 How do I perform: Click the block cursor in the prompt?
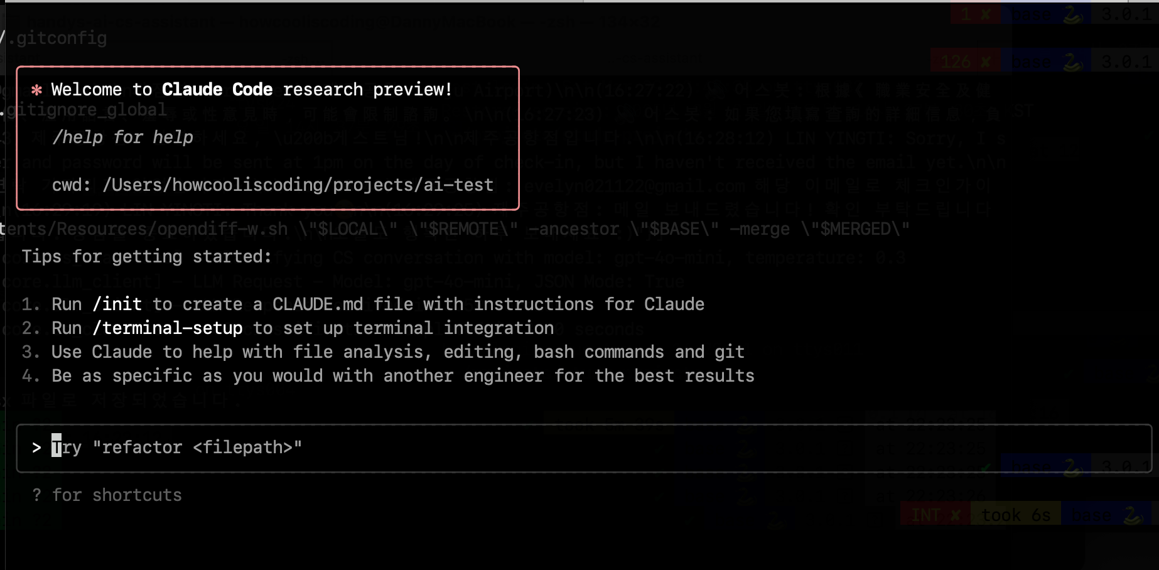point(57,446)
